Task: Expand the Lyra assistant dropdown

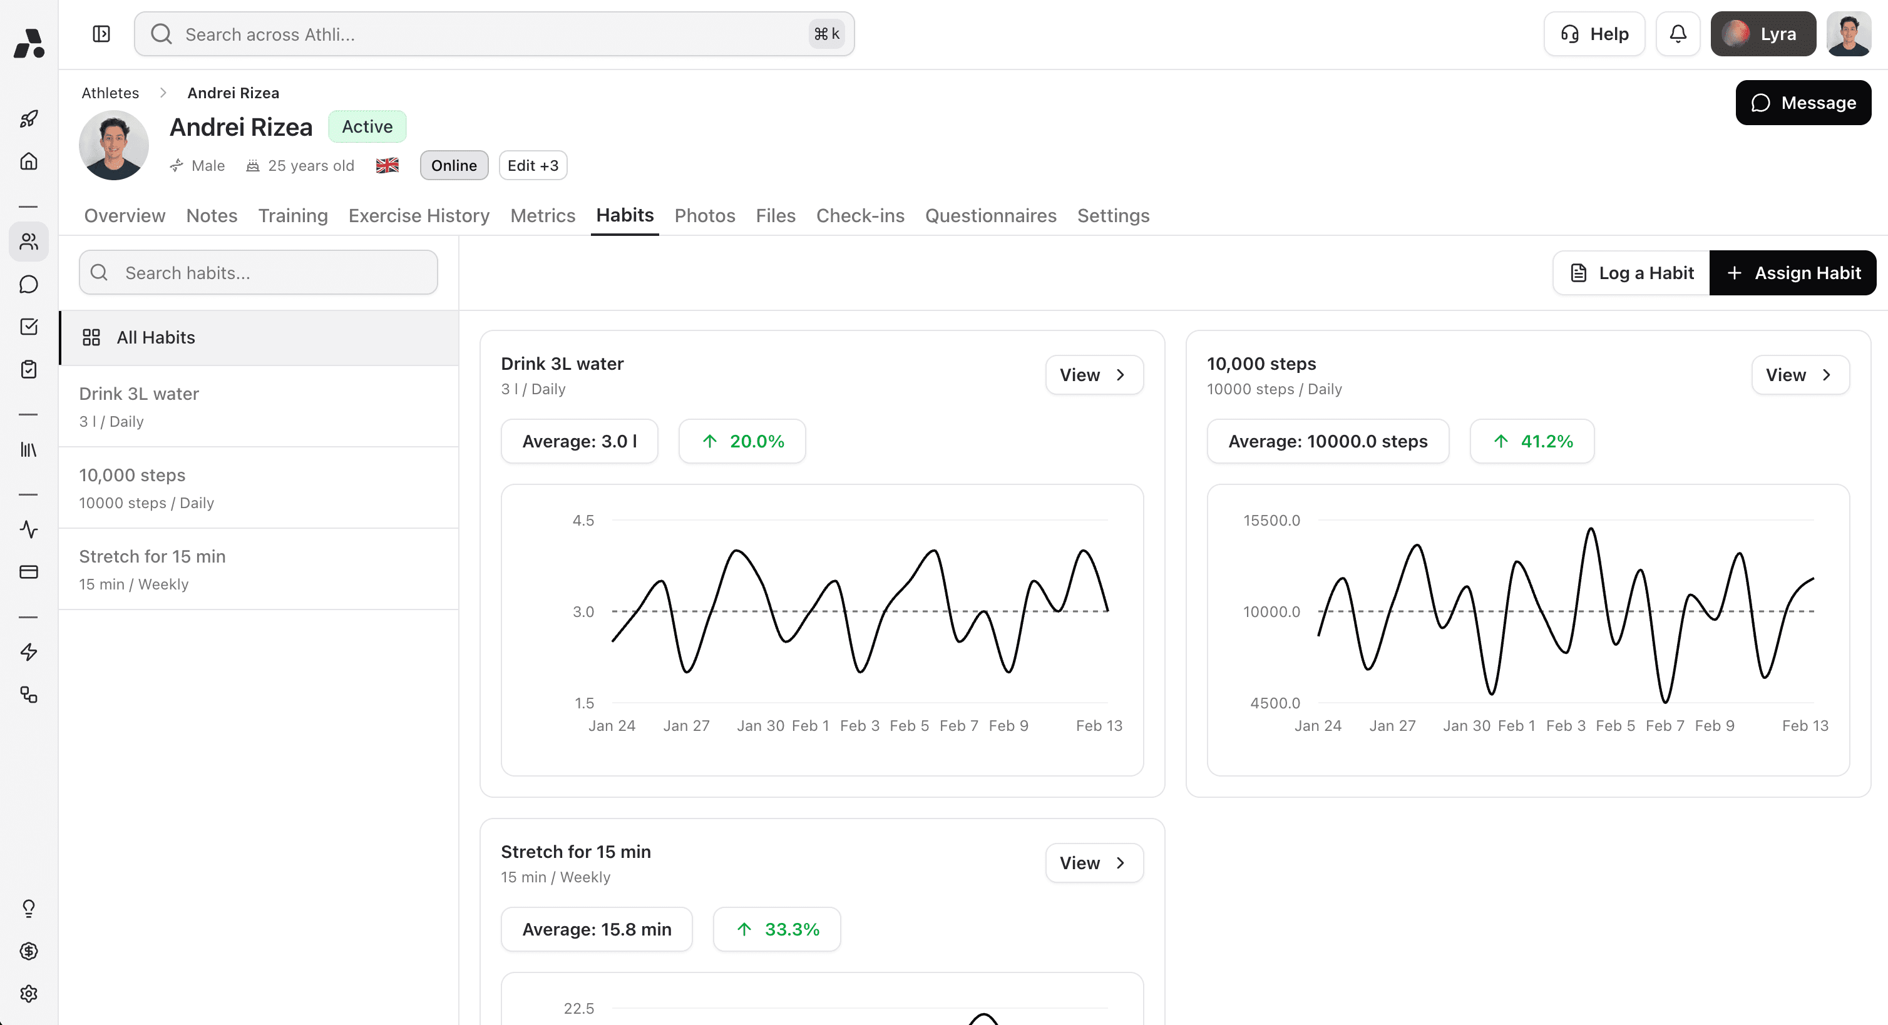Action: click(x=1763, y=34)
